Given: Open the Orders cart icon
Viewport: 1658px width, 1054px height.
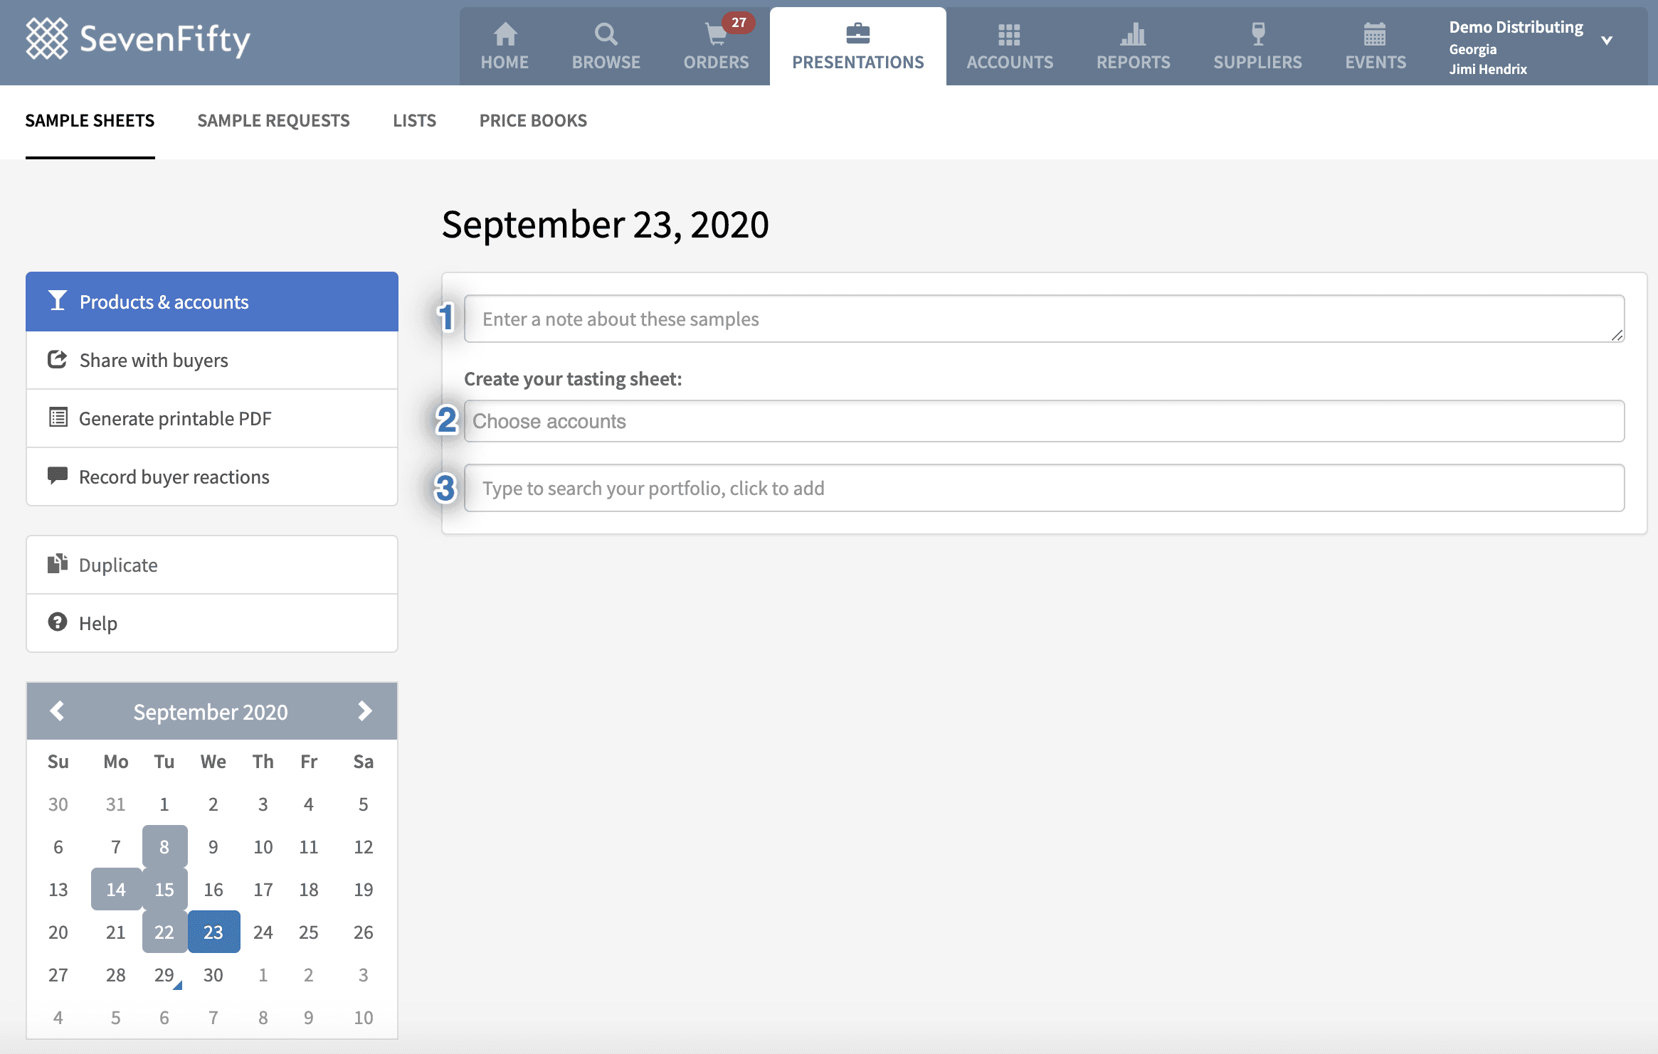Looking at the screenshot, I should coord(716,34).
